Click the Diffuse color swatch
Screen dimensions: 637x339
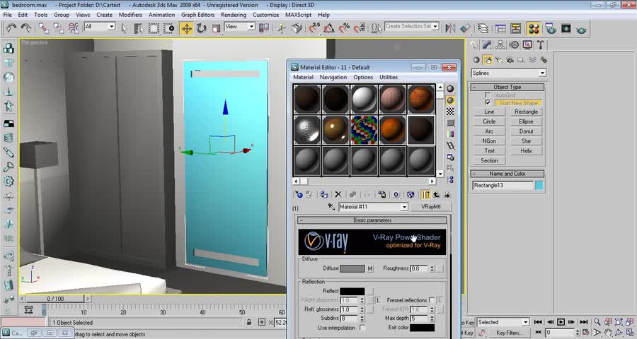352,268
